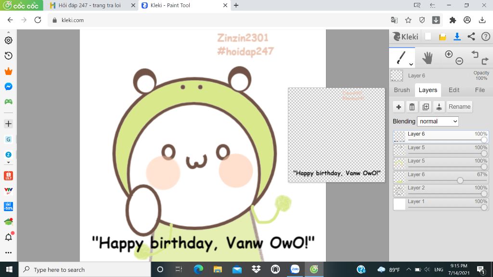The height and width of the screenshot is (277, 493).
Task: Reload the Kleki page
Action: [38, 20]
